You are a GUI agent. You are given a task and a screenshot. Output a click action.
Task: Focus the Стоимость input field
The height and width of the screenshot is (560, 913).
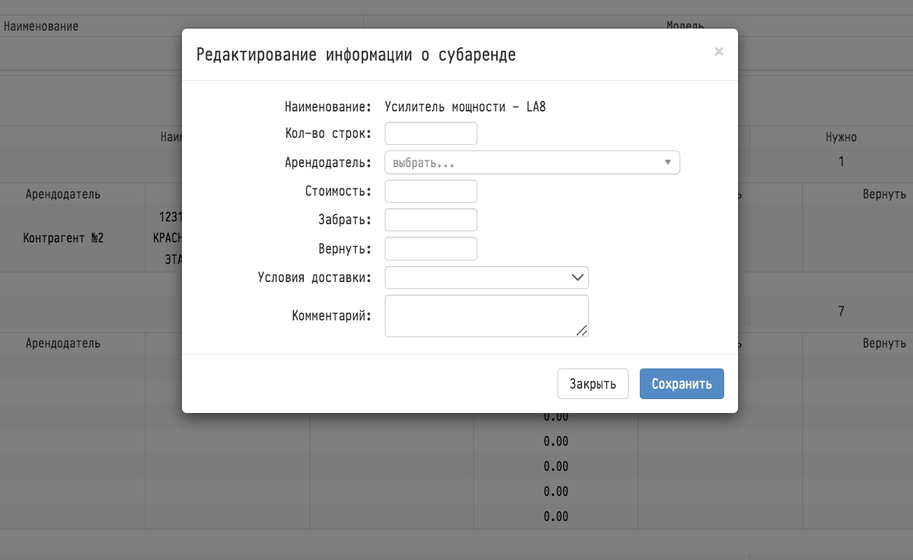431,191
